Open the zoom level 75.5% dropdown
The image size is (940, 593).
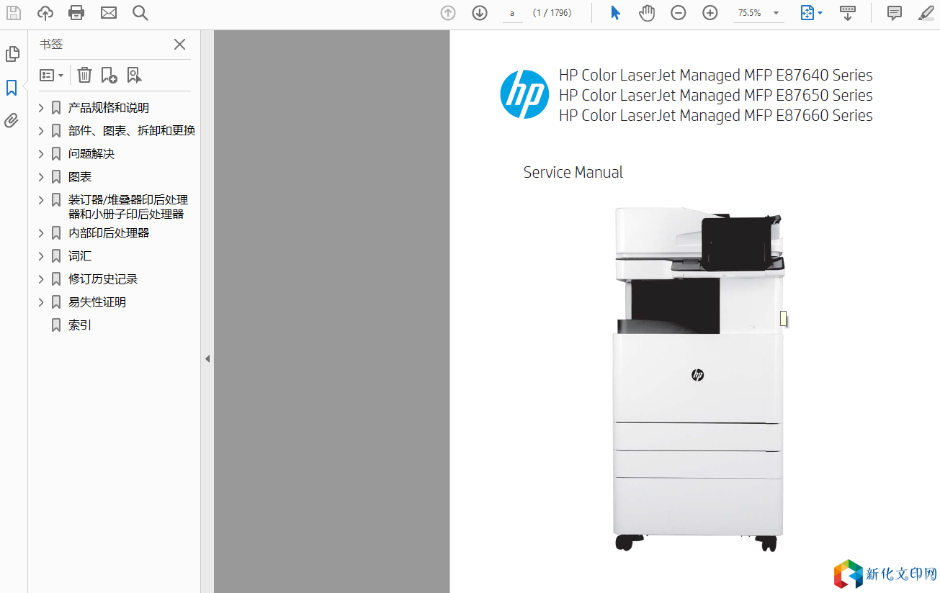point(775,13)
